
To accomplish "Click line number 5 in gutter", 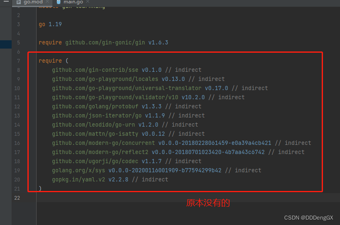I will click(18, 43).
